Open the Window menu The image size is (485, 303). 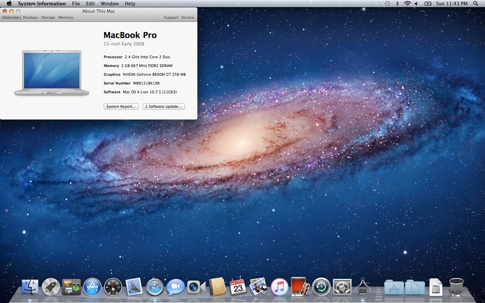[x=110, y=4]
